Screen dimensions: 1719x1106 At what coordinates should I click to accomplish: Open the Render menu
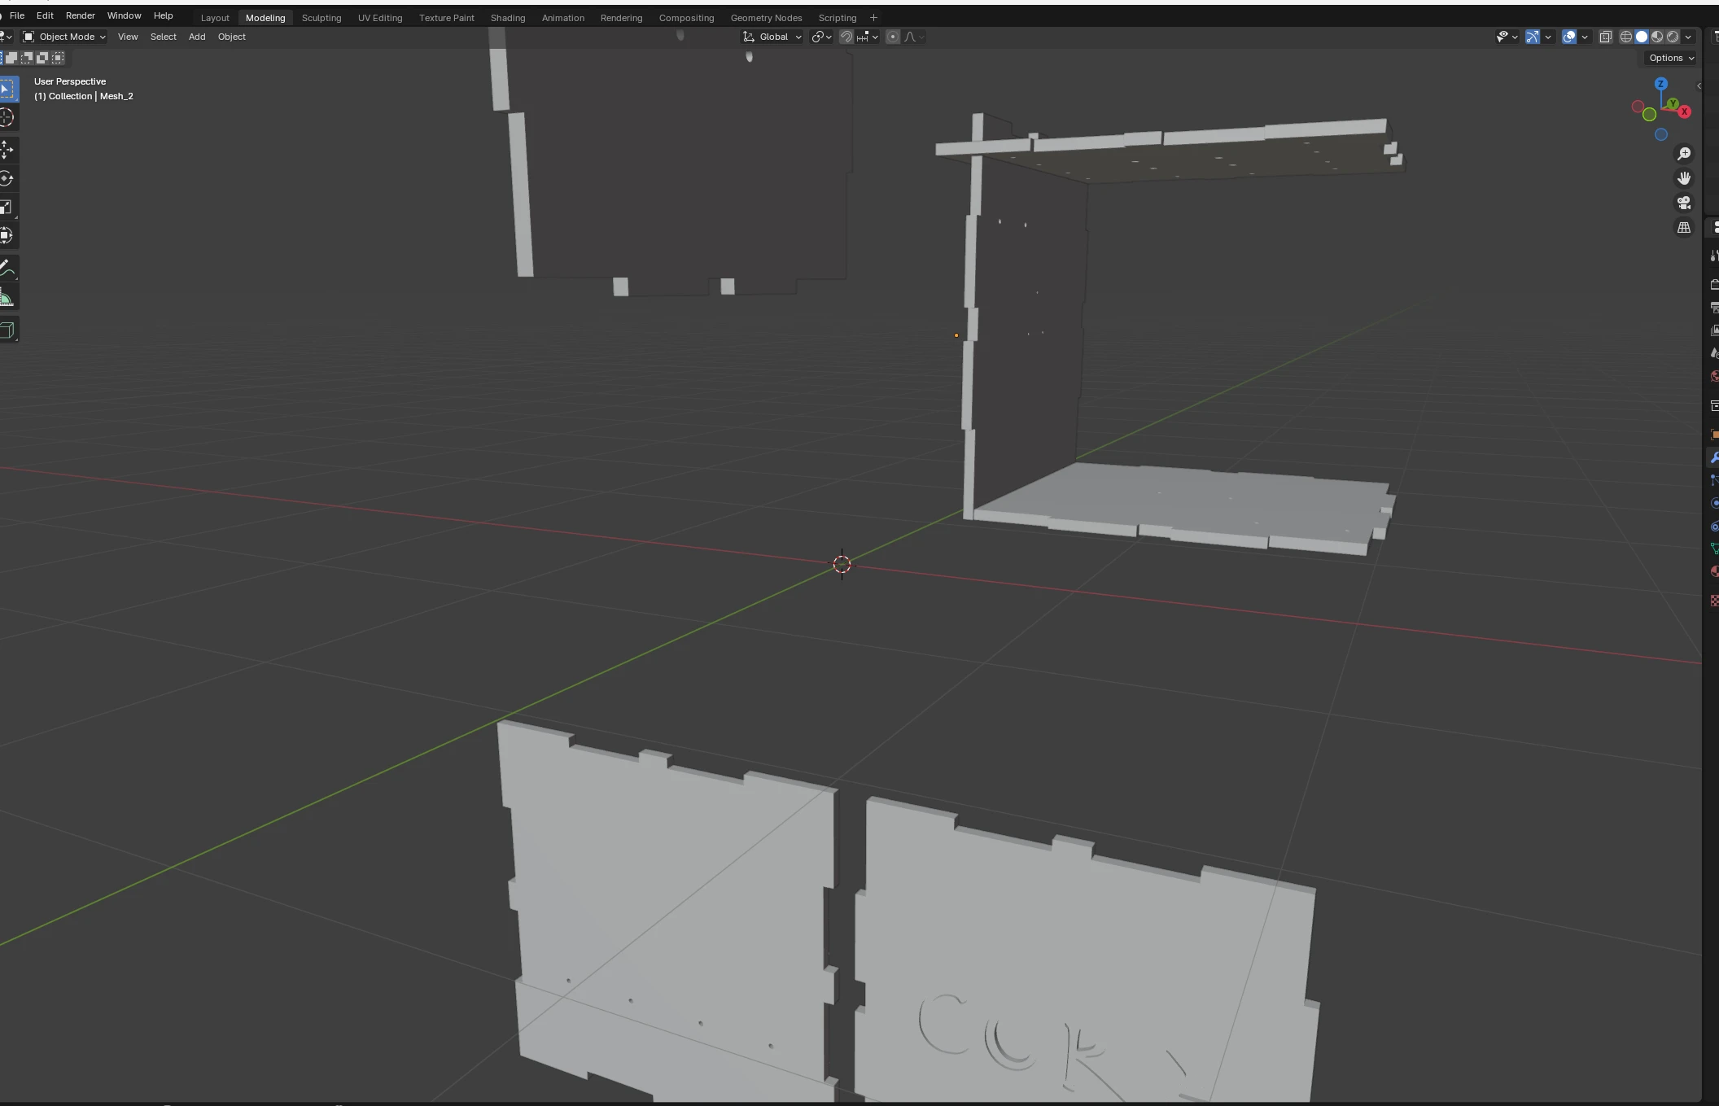80,15
